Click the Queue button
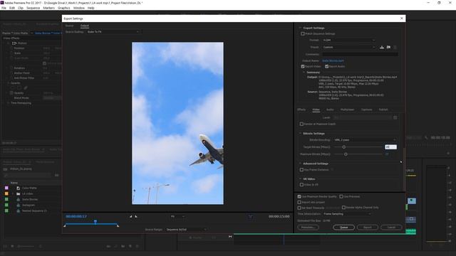Image resolution: width=456 pixels, height=256 pixels. (343, 228)
